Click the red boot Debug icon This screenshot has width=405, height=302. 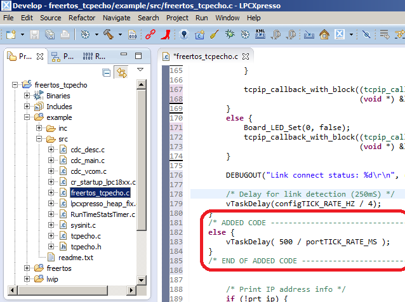[166, 34]
